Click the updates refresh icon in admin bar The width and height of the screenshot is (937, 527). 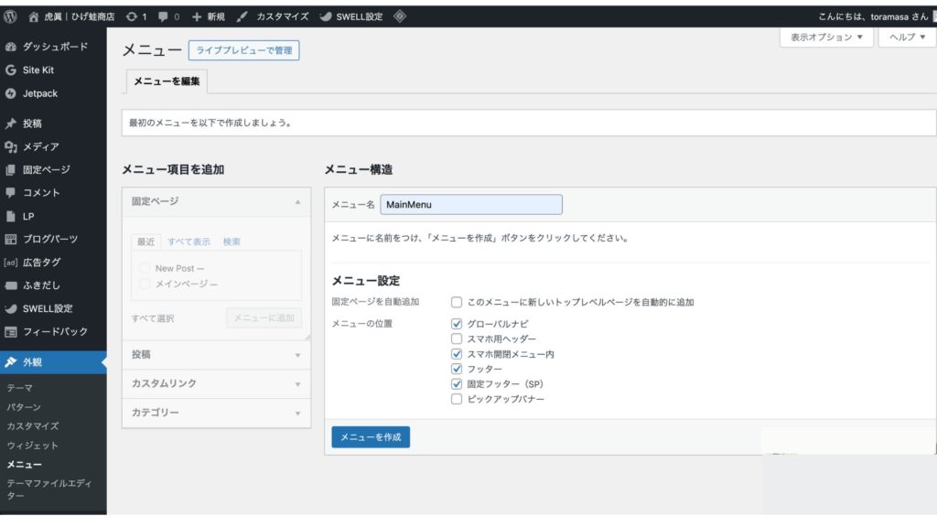131,15
